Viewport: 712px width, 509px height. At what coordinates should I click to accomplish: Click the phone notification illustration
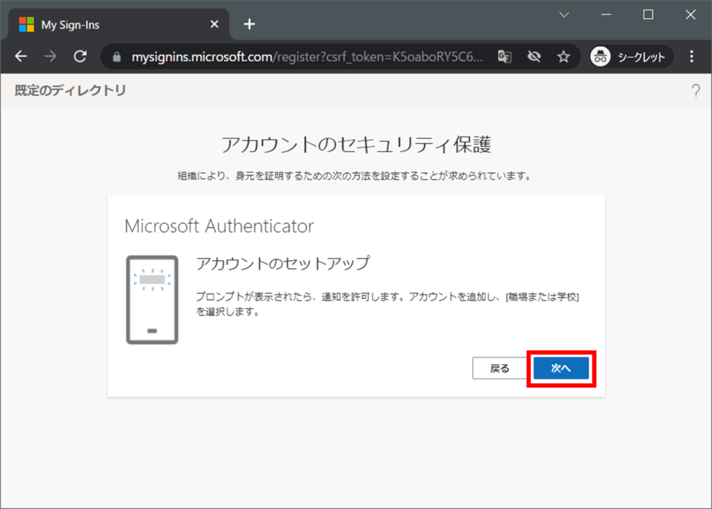pos(152,300)
